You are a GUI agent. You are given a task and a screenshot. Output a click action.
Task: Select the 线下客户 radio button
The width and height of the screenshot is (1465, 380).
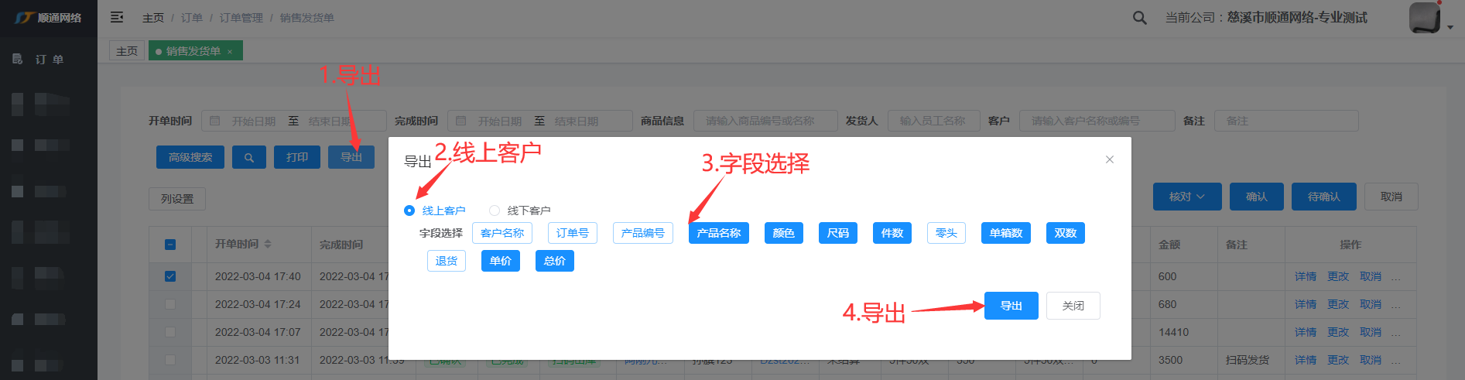click(x=495, y=211)
